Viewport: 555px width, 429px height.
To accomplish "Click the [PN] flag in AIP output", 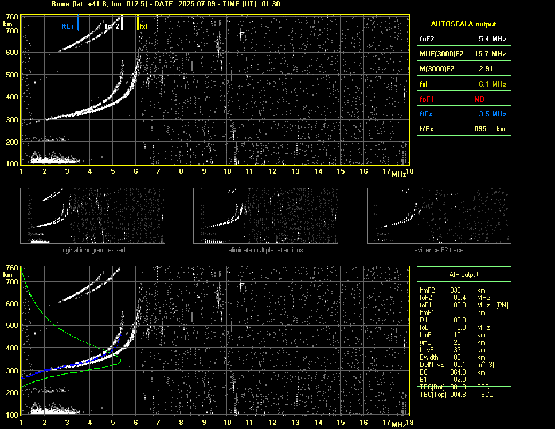I will click(502, 305).
